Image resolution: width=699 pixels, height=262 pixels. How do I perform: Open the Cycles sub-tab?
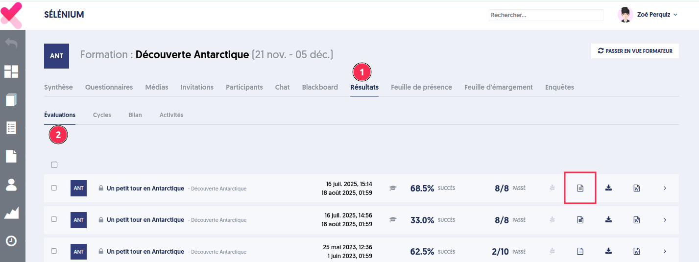click(102, 115)
